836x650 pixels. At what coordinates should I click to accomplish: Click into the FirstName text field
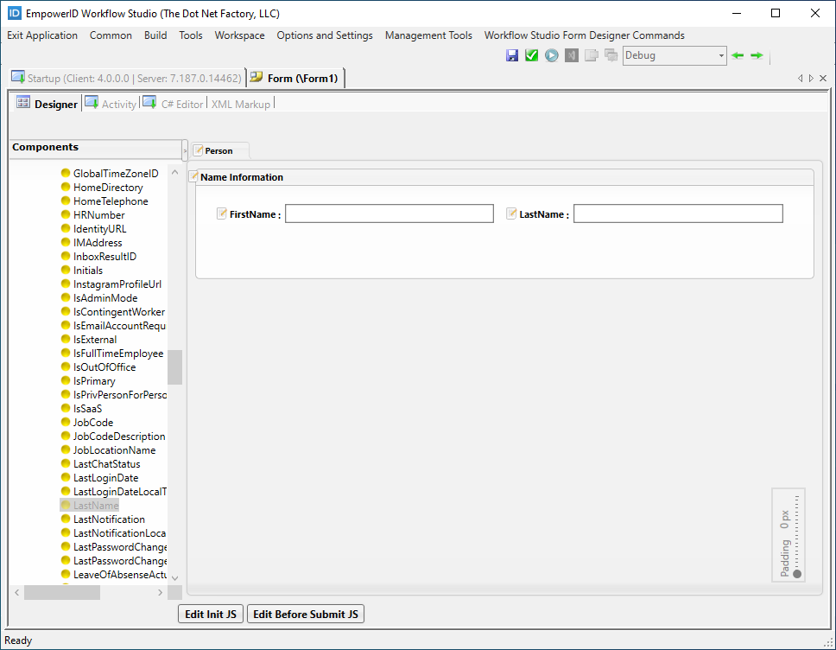[389, 213]
